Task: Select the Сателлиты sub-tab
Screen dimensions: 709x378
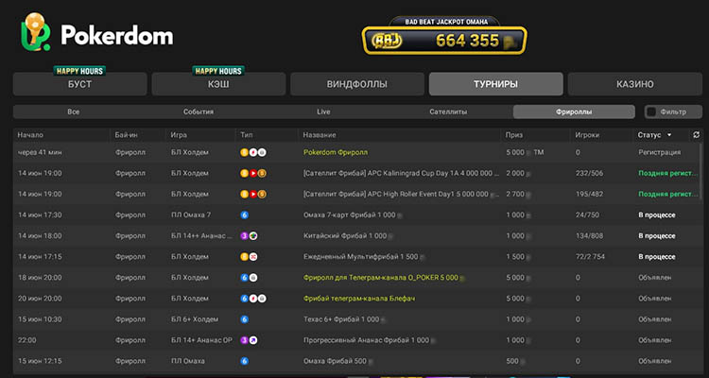Action: tap(448, 112)
